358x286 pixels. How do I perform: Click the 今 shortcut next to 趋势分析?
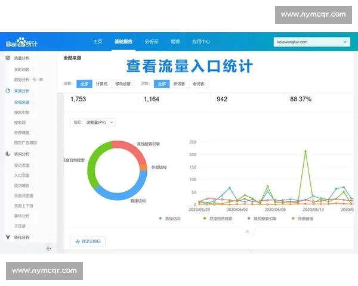[x=35, y=80]
